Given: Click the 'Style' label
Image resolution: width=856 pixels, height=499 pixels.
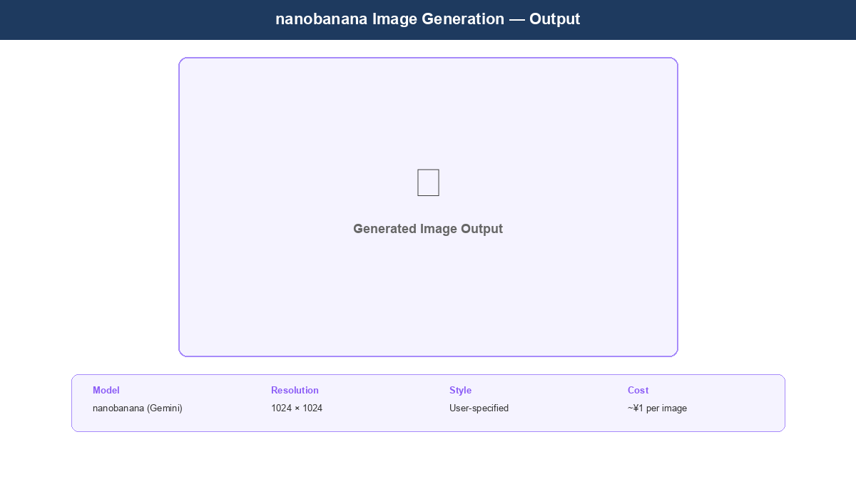Looking at the screenshot, I should 460,391.
